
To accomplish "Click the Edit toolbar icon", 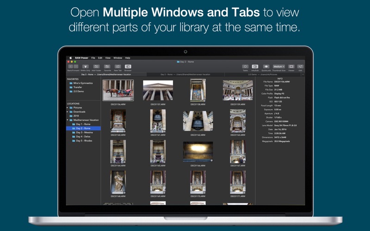I will tap(300, 67).
